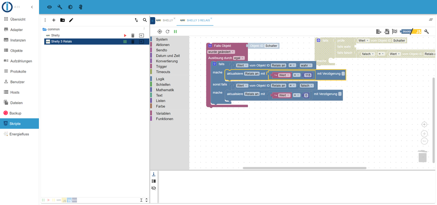437x205 pixels.
Task: Restart the script with the refresh icon
Action: pos(168,32)
